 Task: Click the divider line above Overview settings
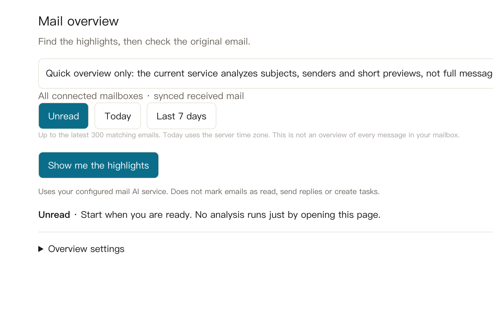[x=266, y=232]
